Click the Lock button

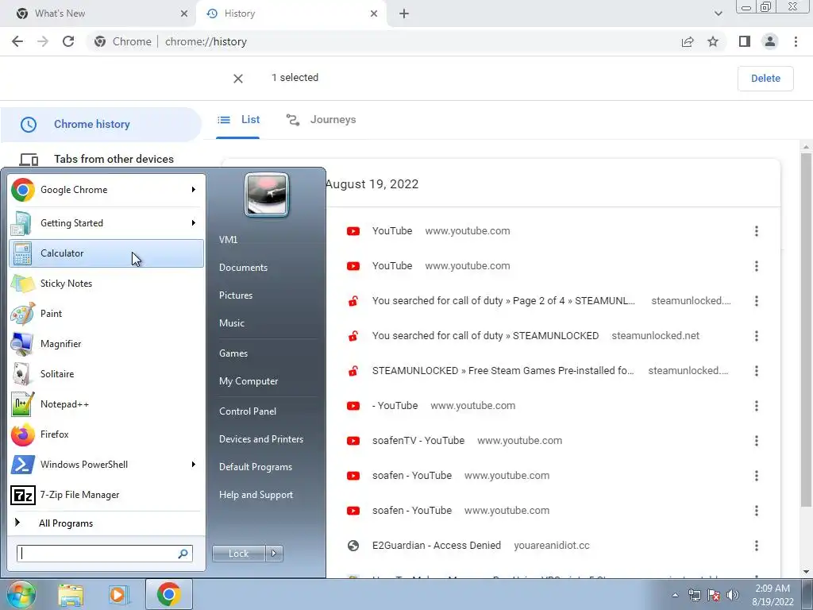(238, 554)
